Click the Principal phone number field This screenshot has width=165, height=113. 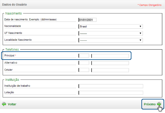coord(110,56)
